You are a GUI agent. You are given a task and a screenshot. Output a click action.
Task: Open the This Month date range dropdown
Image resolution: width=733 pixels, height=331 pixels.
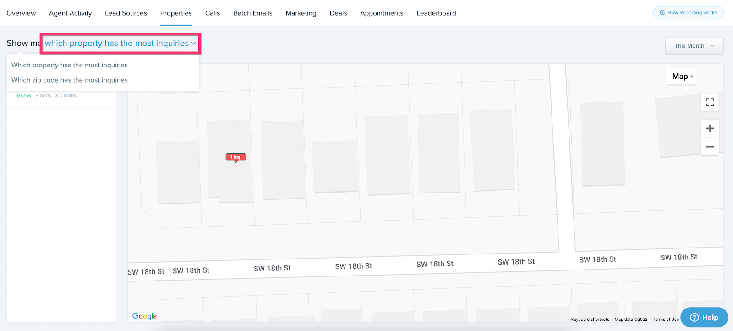click(x=694, y=46)
